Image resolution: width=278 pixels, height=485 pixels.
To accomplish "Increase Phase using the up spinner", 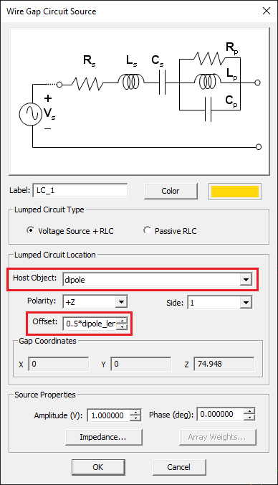I will [249, 411].
